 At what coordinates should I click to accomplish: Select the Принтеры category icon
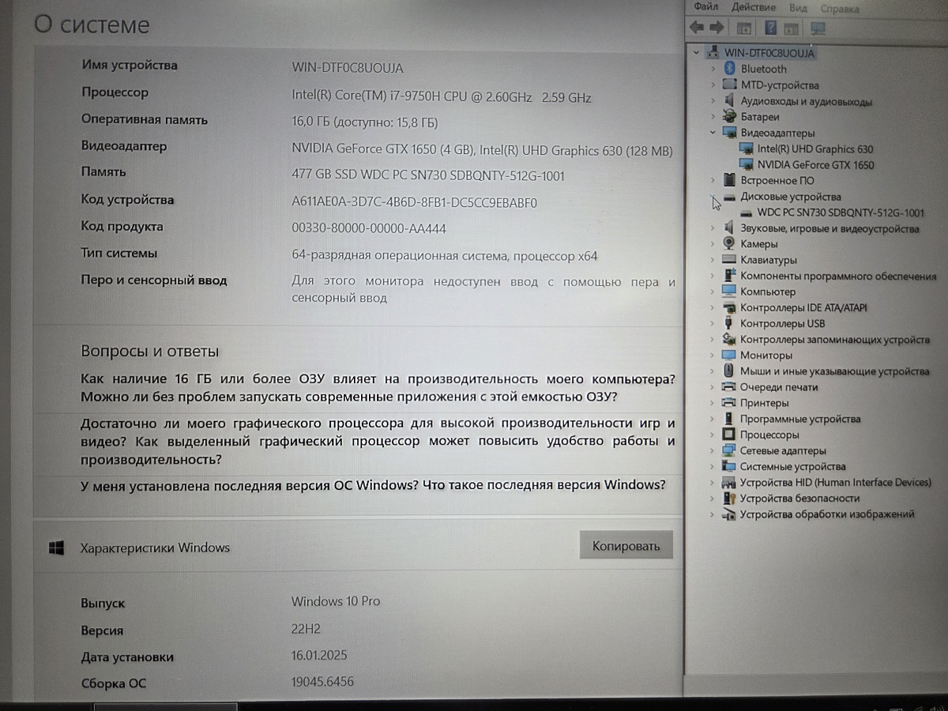(729, 403)
